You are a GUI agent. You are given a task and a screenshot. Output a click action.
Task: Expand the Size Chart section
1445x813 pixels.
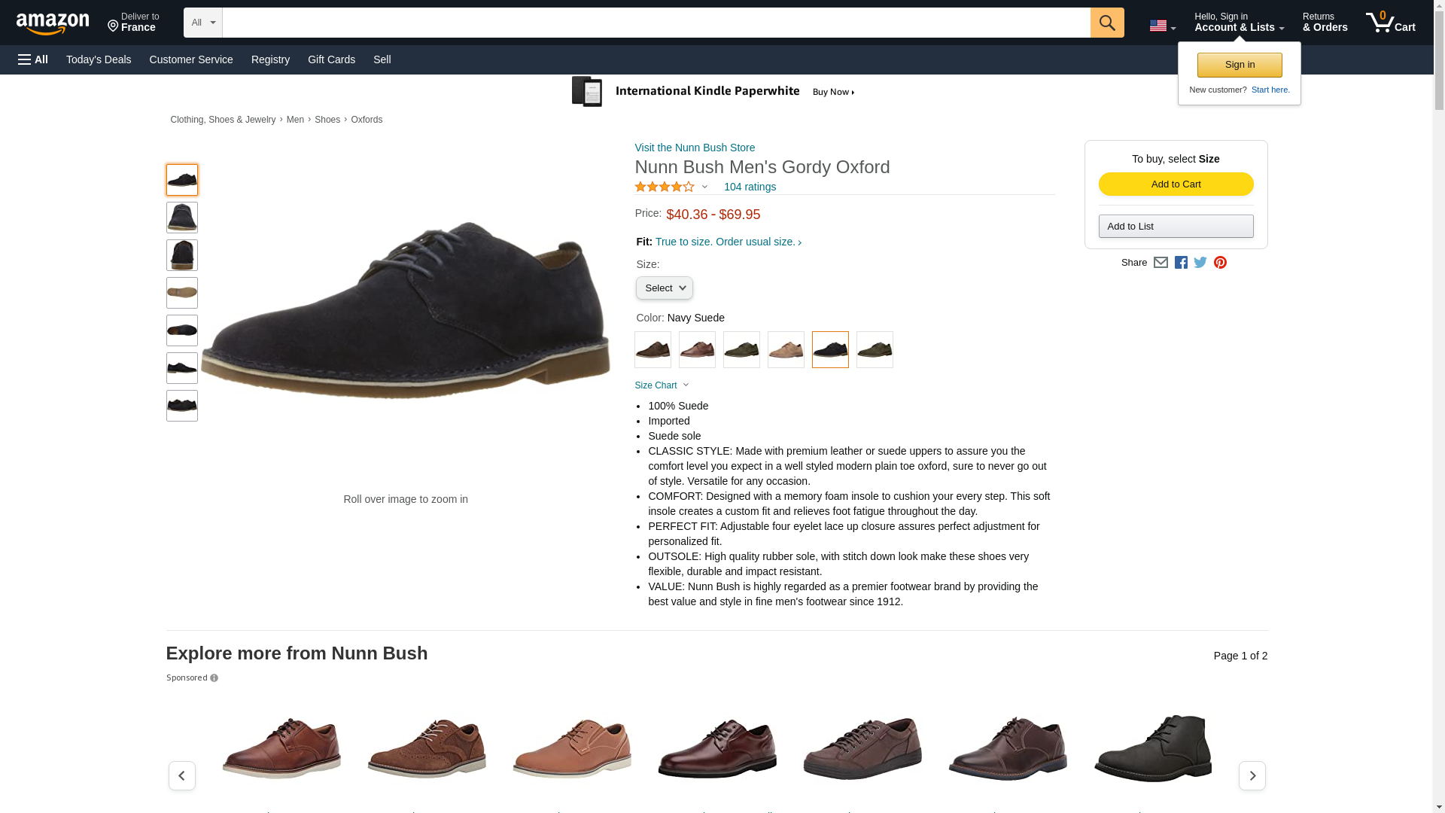(662, 385)
